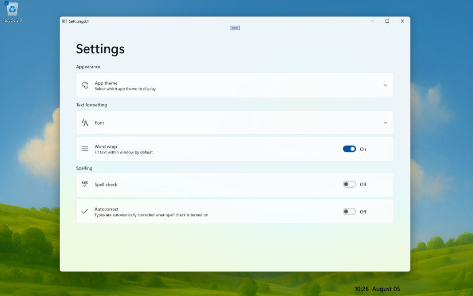Click the Font letters icon

point(85,123)
